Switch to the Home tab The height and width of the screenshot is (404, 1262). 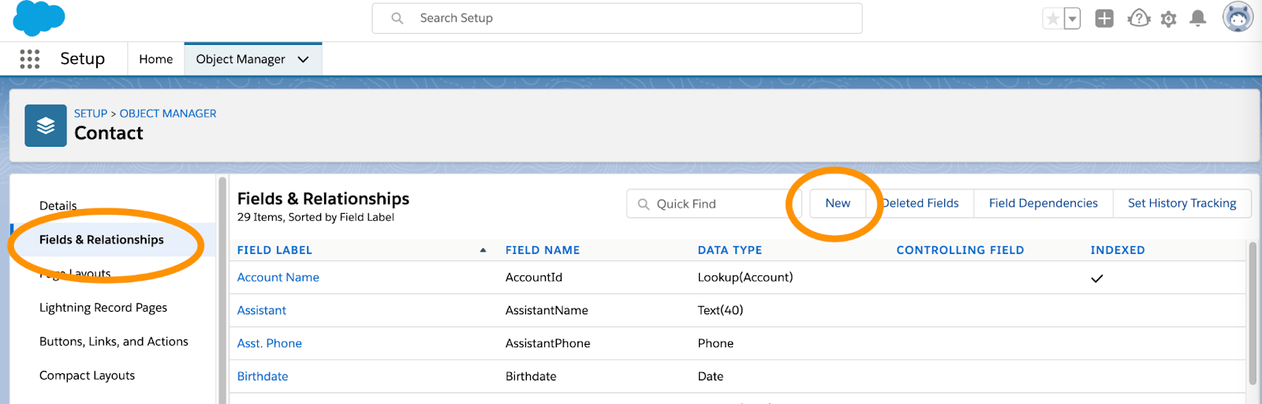point(155,59)
